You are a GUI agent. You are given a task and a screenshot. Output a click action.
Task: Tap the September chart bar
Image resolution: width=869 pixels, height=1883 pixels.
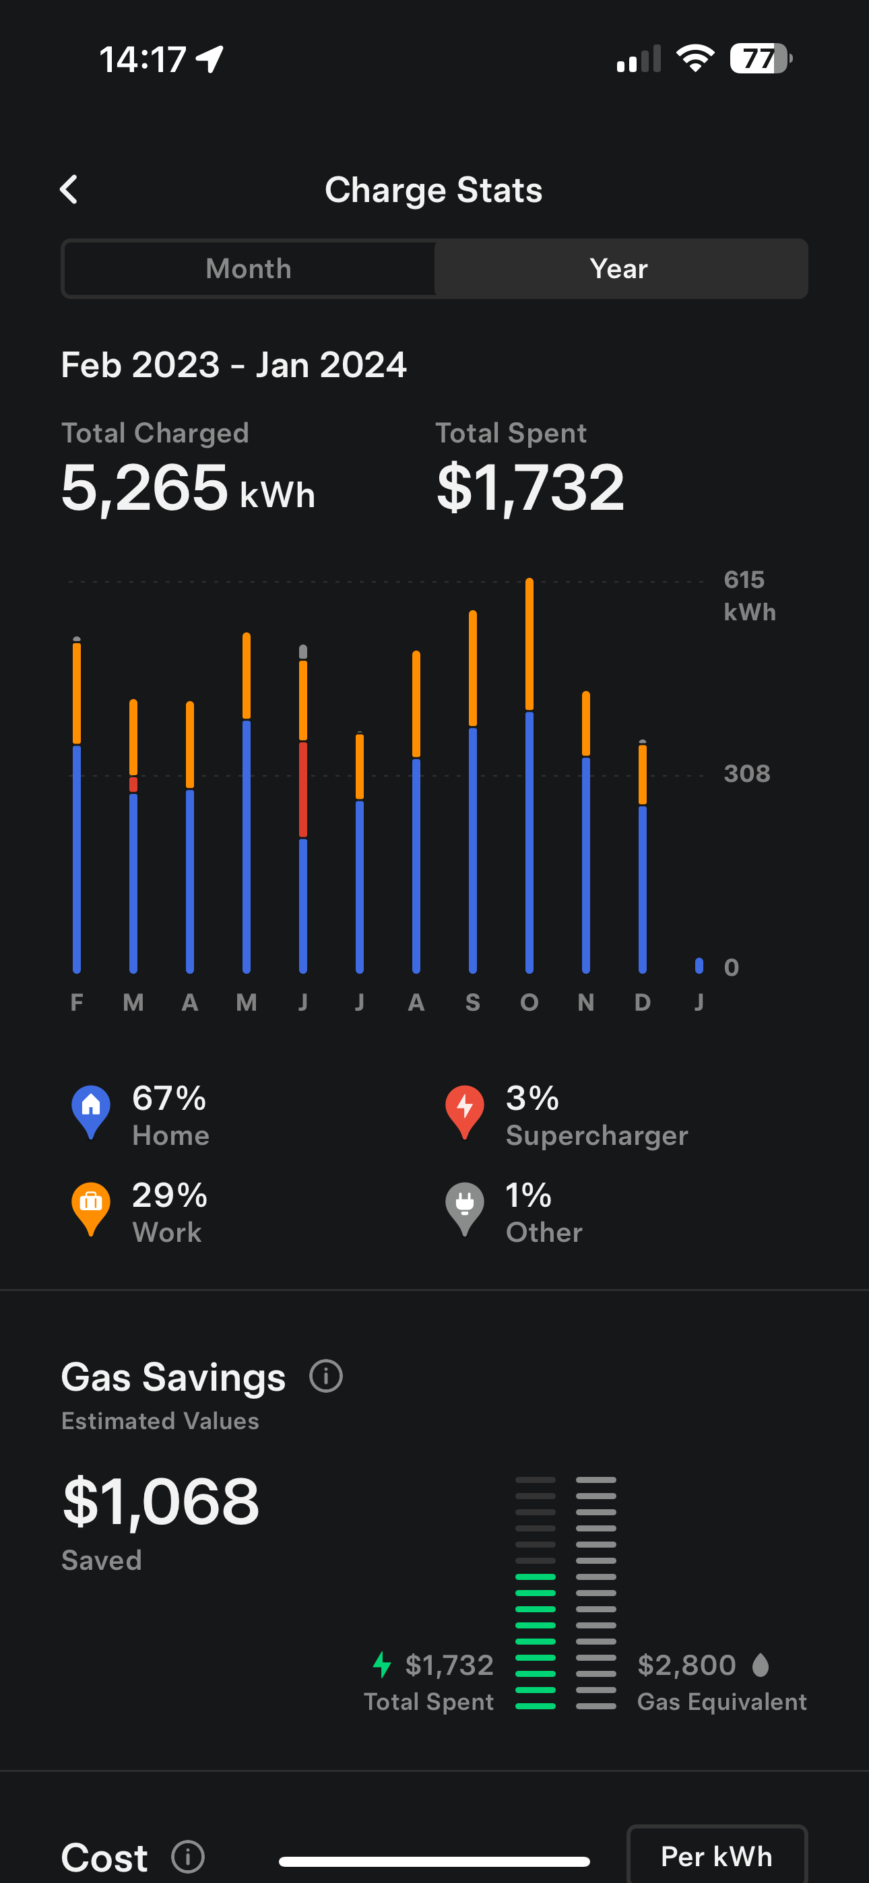pos(472,791)
